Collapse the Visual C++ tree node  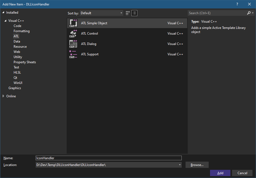pyautogui.click(x=5, y=21)
